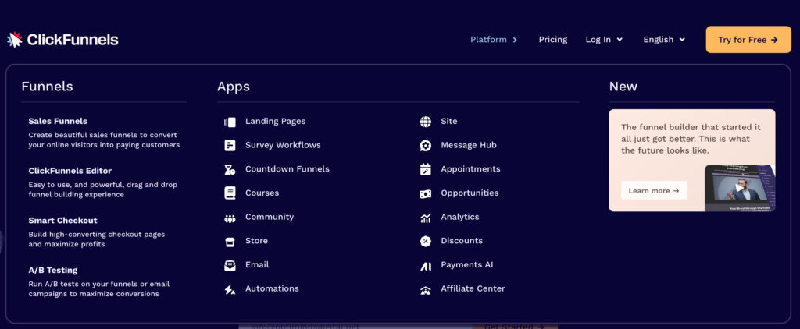This screenshot has height=329, width=800.
Task: Click the Affiliate Center icon
Action: point(426,290)
